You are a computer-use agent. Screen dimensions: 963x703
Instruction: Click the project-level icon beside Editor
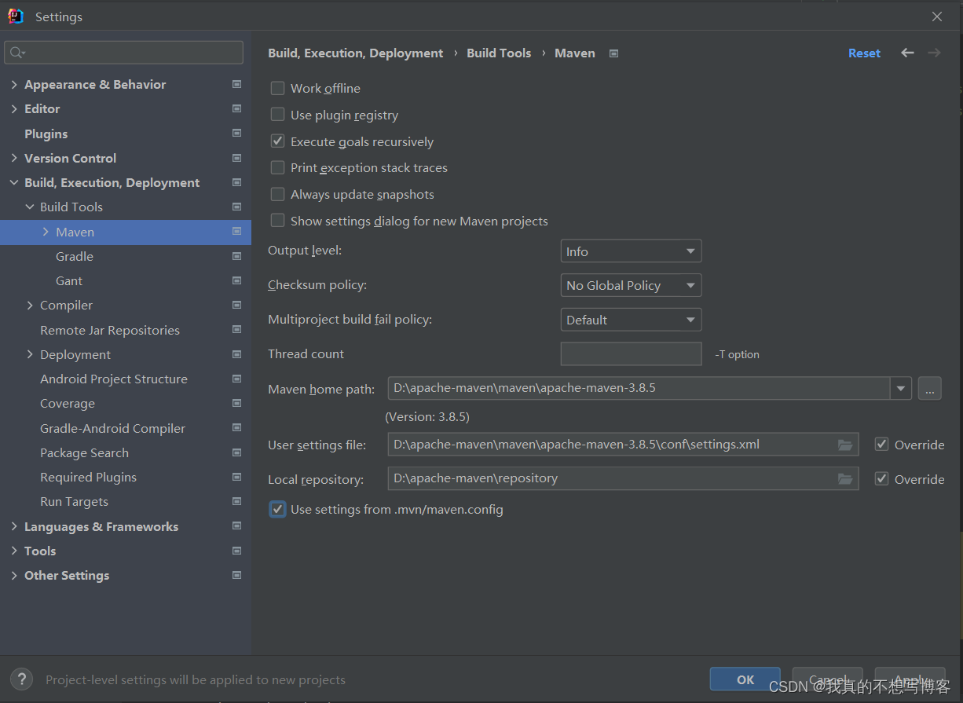pyautogui.click(x=236, y=108)
